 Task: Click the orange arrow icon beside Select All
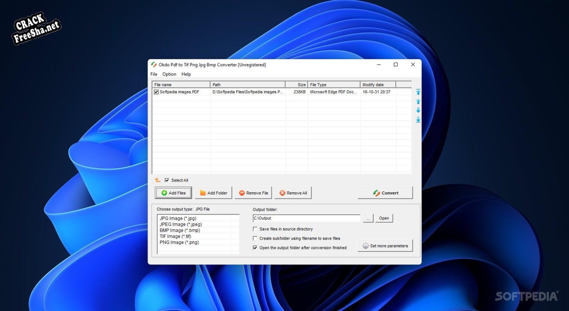pos(158,180)
